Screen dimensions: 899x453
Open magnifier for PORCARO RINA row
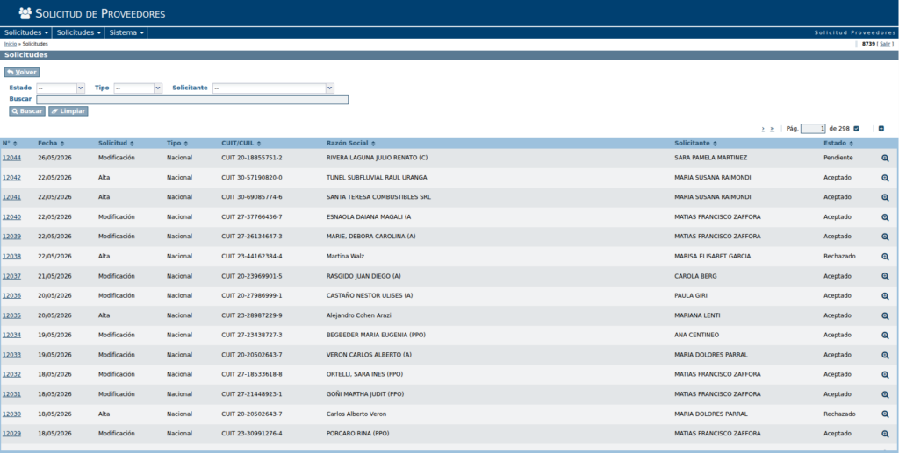point(885,434)
